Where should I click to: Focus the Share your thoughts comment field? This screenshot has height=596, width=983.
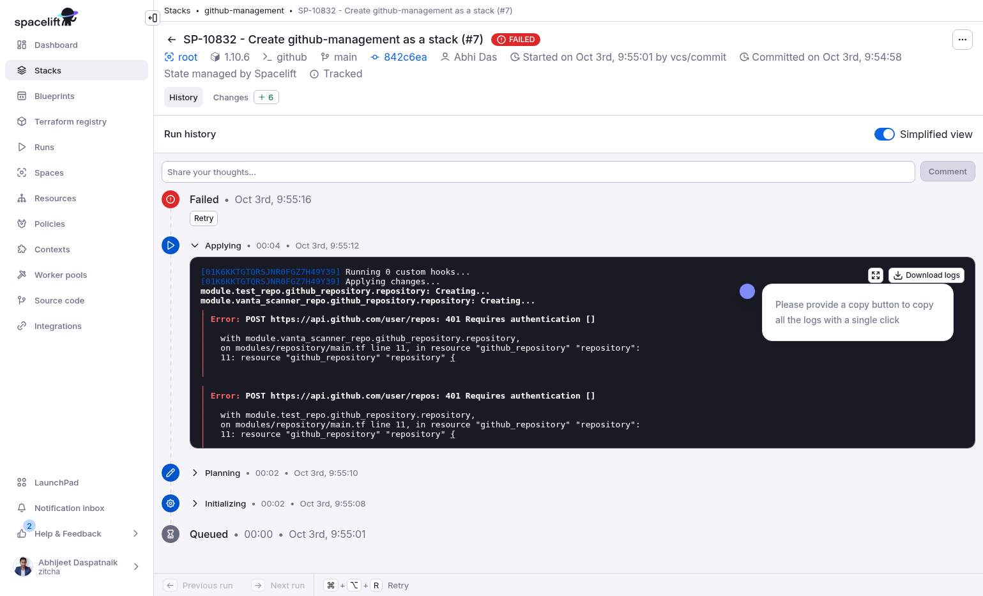point(538,172)
